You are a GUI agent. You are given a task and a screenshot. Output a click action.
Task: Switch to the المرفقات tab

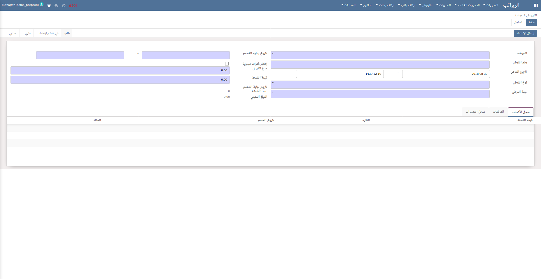(x=498, y=112)
